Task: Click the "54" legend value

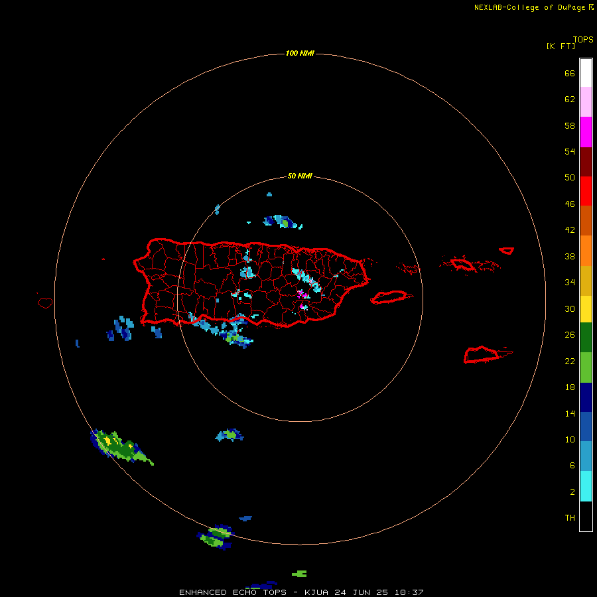Action: [x=570, y=151]
